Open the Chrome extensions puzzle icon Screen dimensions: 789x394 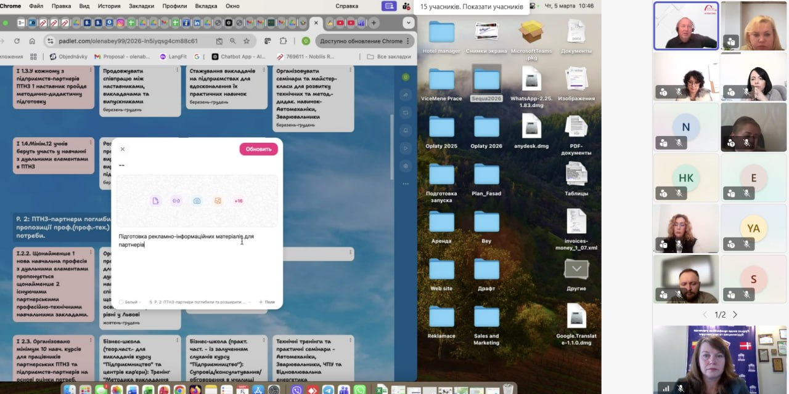(x=283, y=41)
